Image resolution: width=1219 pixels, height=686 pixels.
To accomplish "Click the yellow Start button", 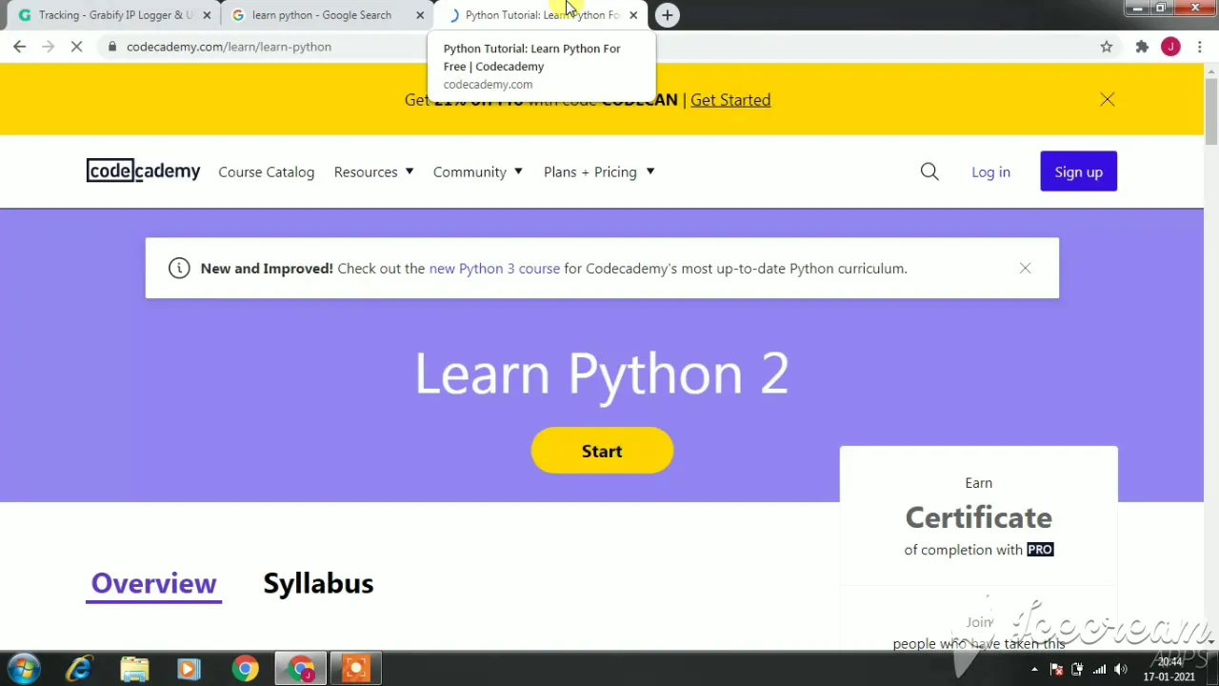I will 602,451.
